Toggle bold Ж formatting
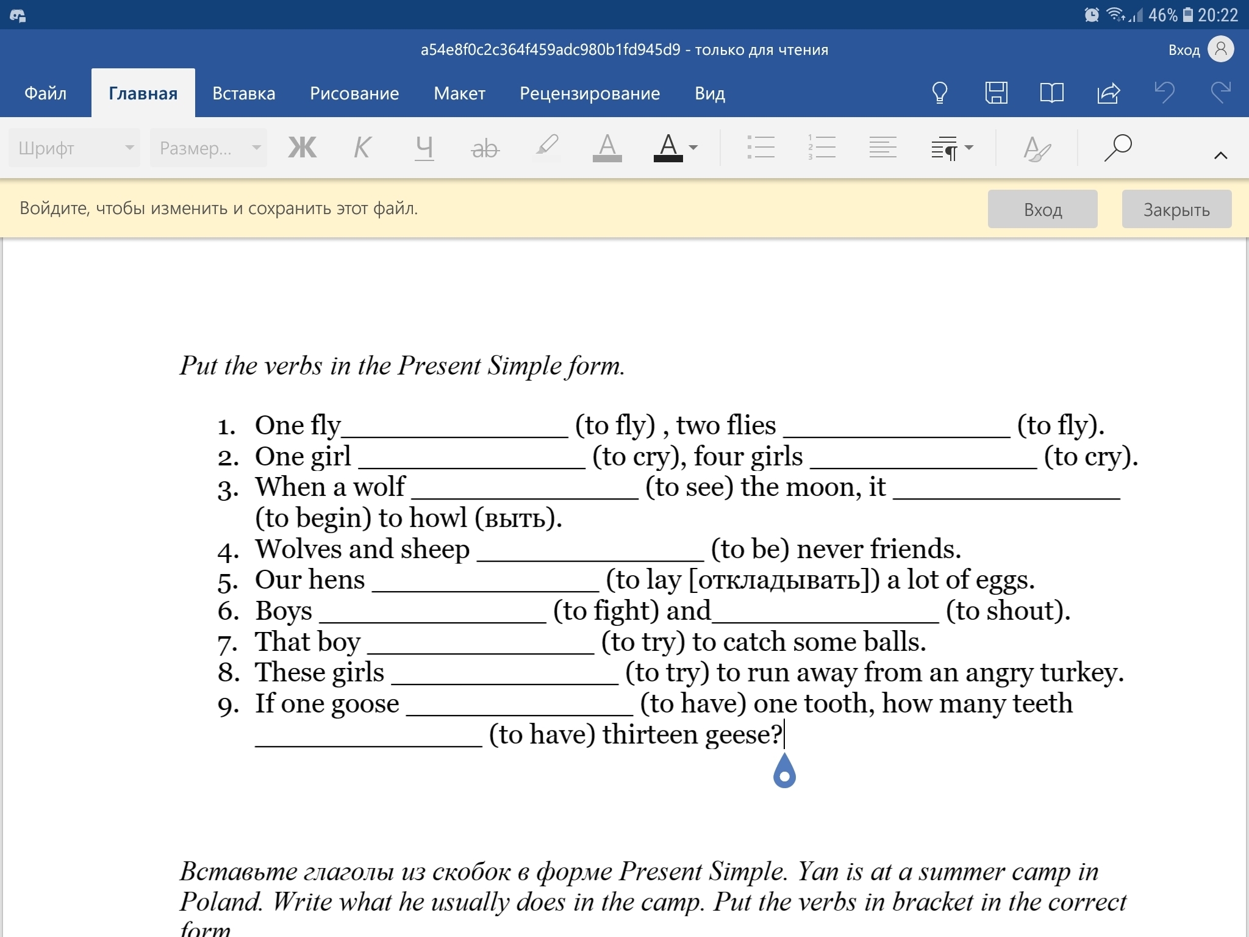The image size is (1249, 937). tap(302, 148)
